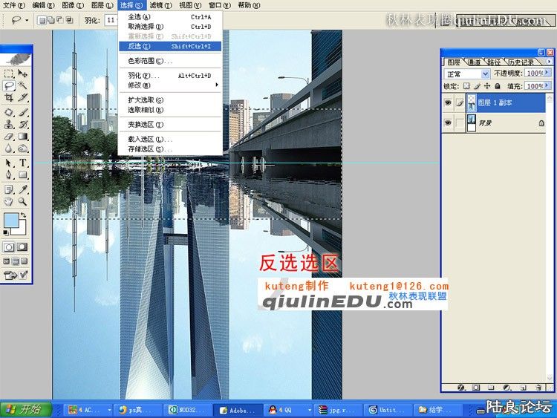Pick the Crop tool
The height and width of the screenshot is (418, 557).
(x=9, y=97)
